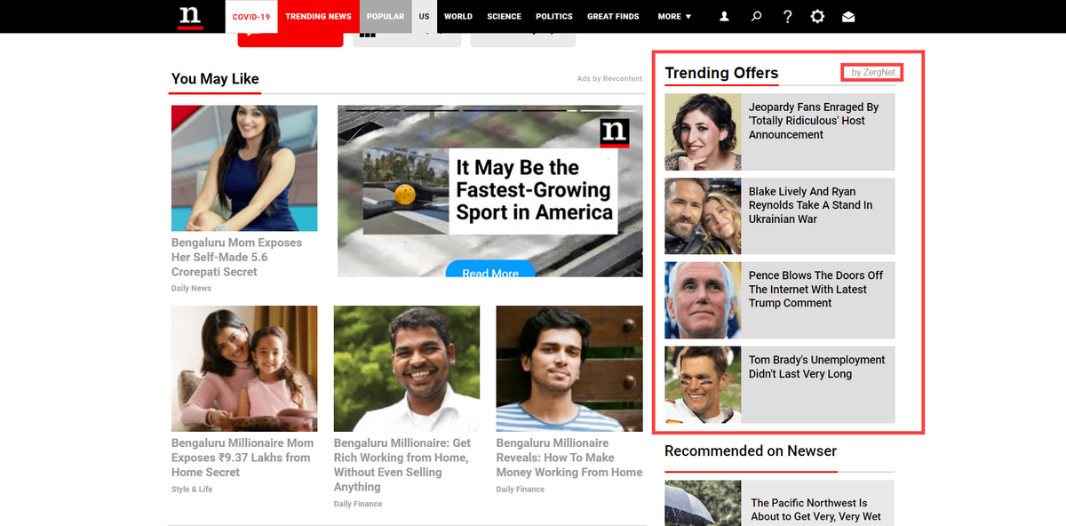
Task: Open the "Ads by Revcontent" link
Action: pos(610,78)
